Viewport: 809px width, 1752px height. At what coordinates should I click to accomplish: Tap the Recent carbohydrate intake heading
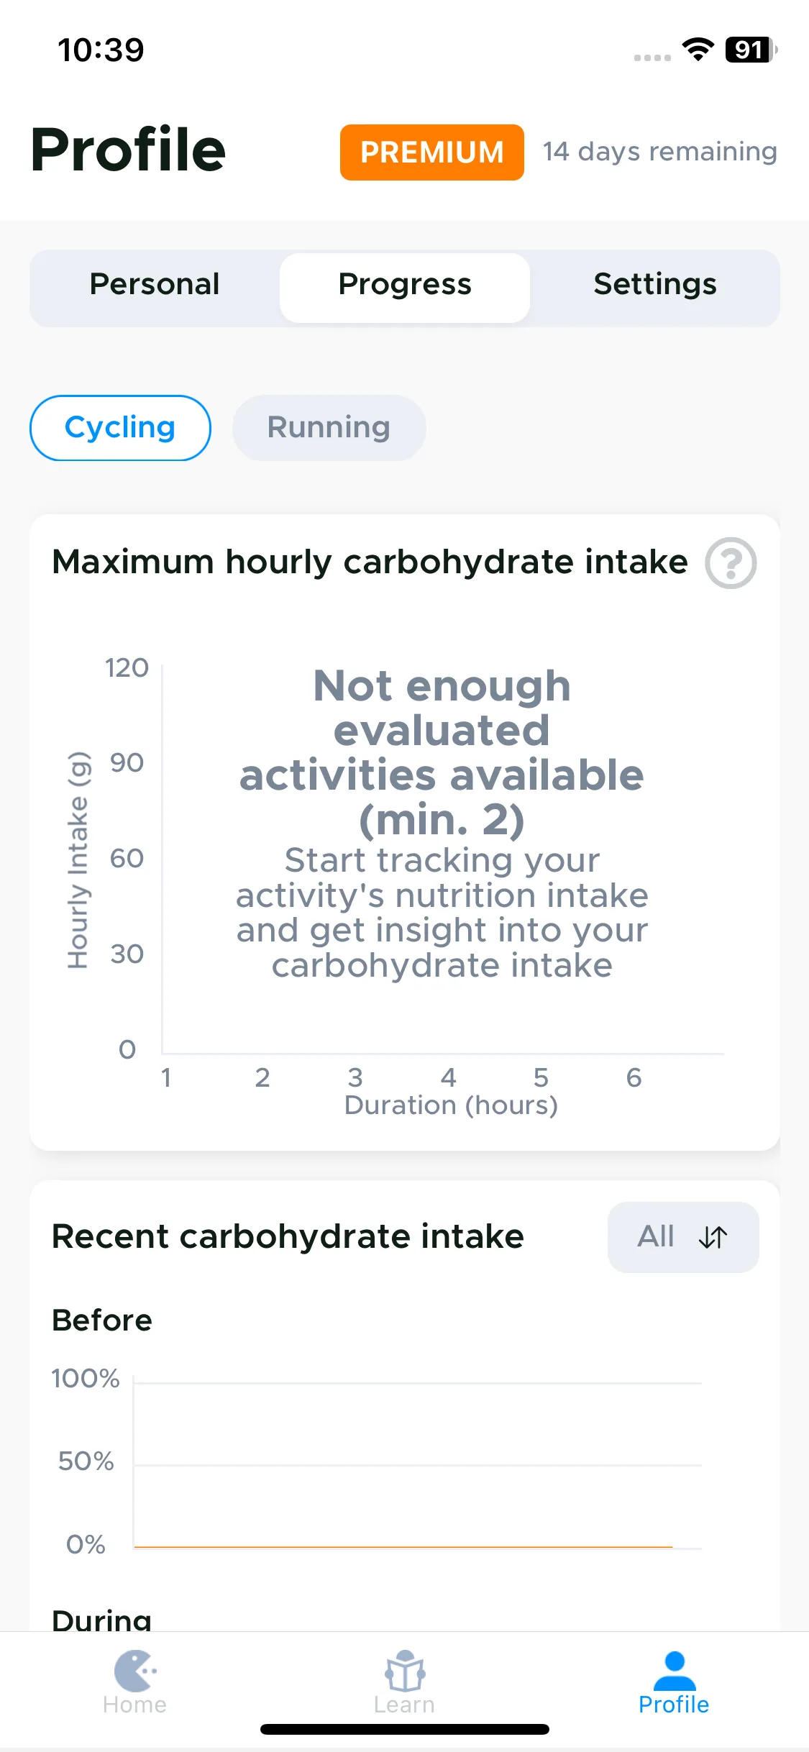click(x=288, y=1237)
